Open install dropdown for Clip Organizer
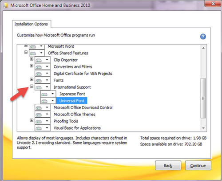This screenshot has width=222, height=181. 43,60
